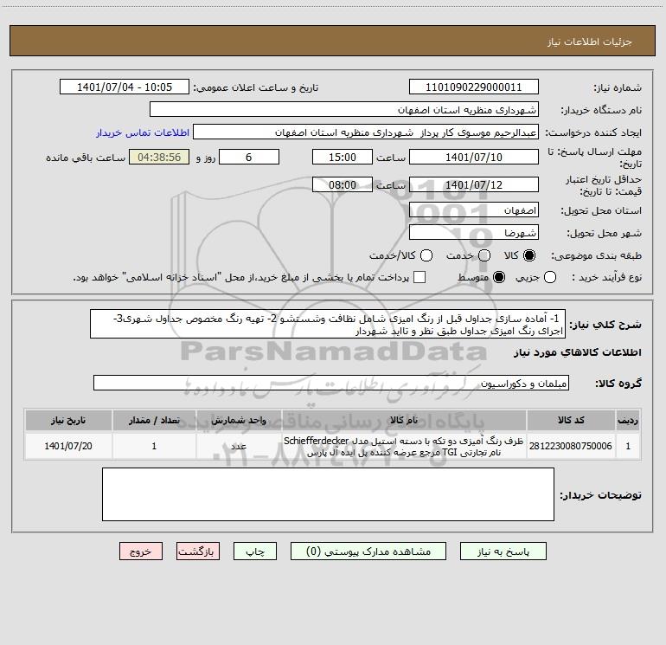Click توضیحات خریدار text area

328,494
